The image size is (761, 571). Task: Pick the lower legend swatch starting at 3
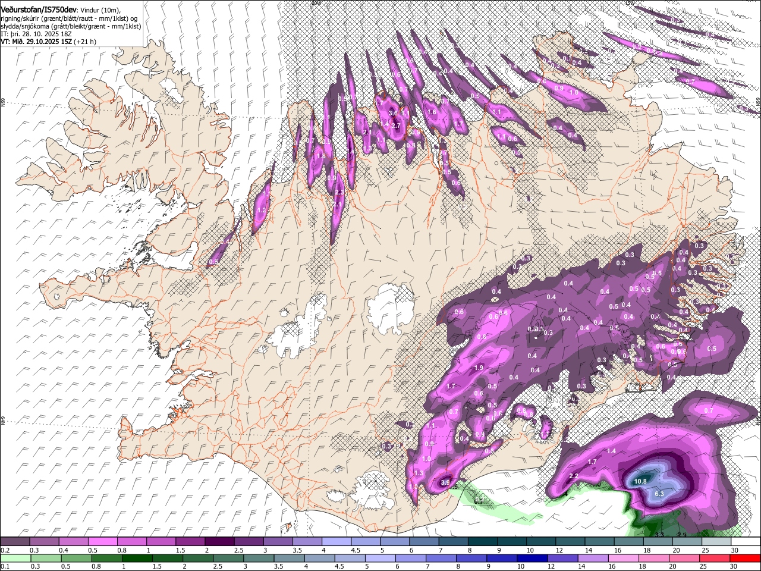coord(259,558)
